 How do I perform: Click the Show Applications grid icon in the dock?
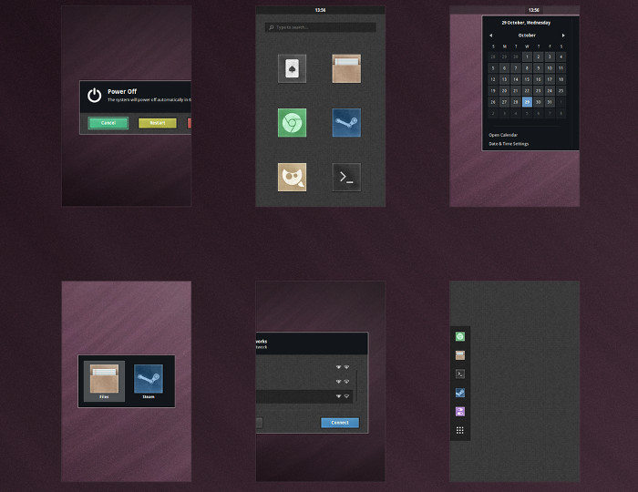pos(460,430)
